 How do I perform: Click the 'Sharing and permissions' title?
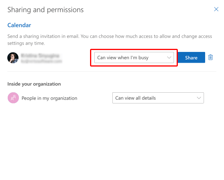(45, 10)
